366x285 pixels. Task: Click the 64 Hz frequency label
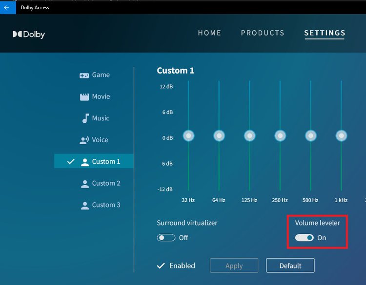pyautogui.click(x=219, y=200)
